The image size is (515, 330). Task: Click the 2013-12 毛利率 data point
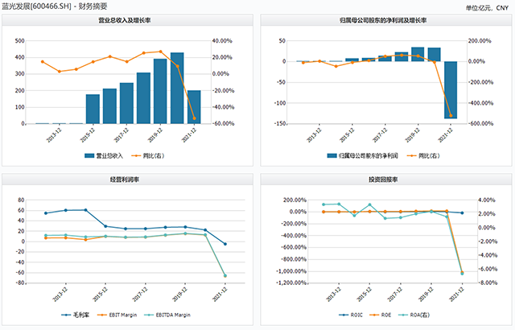click(66, 210)
